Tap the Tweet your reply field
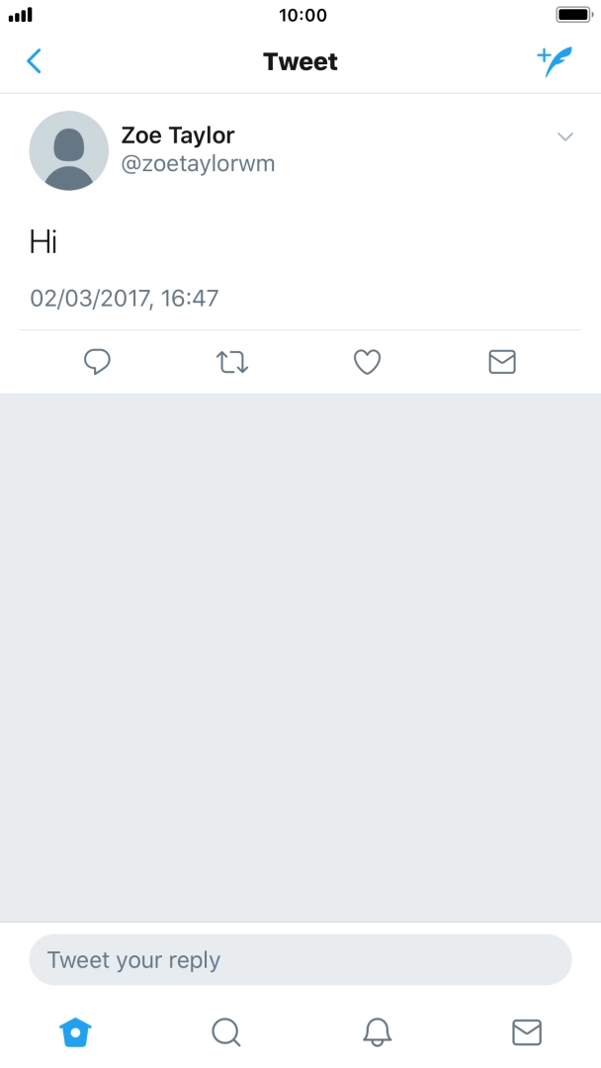601x1068 pixels. click(x=300, y=960)
